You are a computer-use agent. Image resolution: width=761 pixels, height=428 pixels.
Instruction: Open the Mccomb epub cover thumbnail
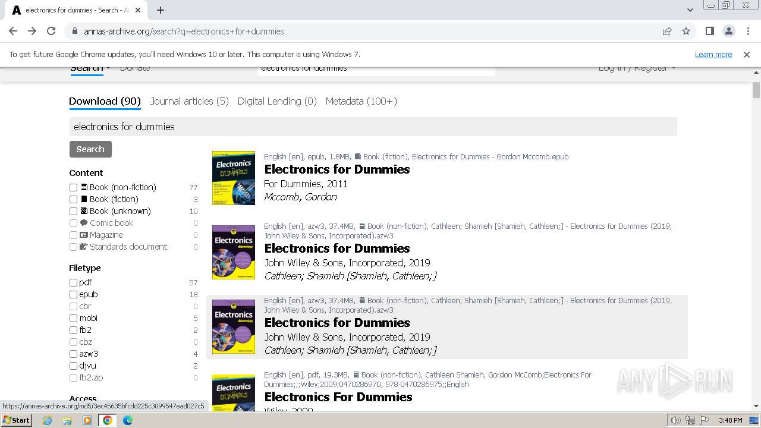[234, 178]
